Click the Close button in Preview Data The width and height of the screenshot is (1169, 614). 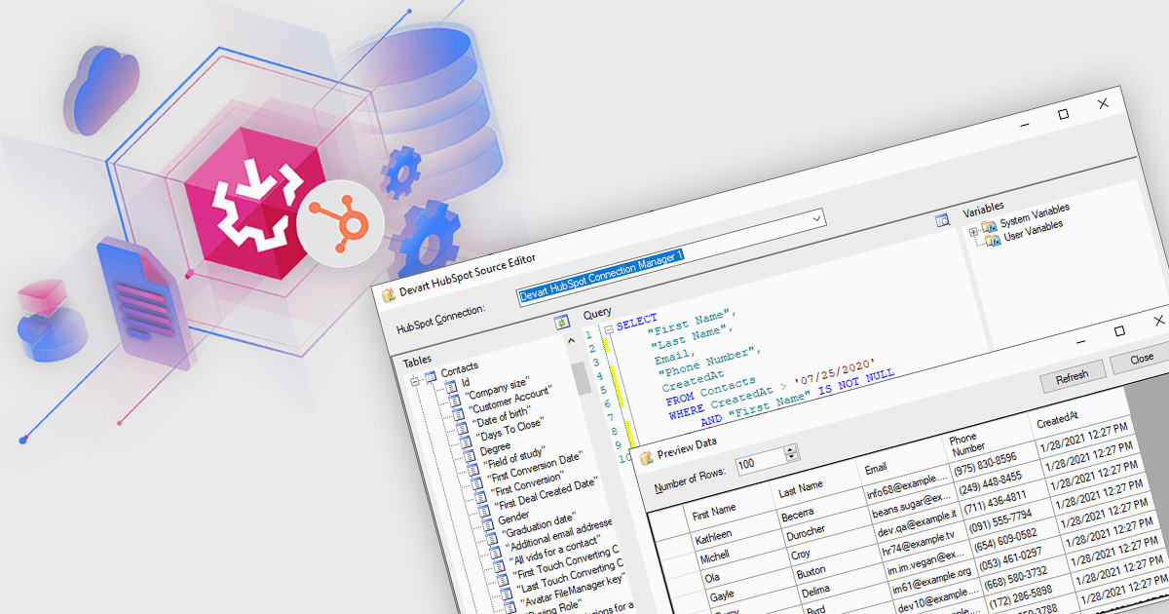pyautogui.click(x=1143, y=358)
